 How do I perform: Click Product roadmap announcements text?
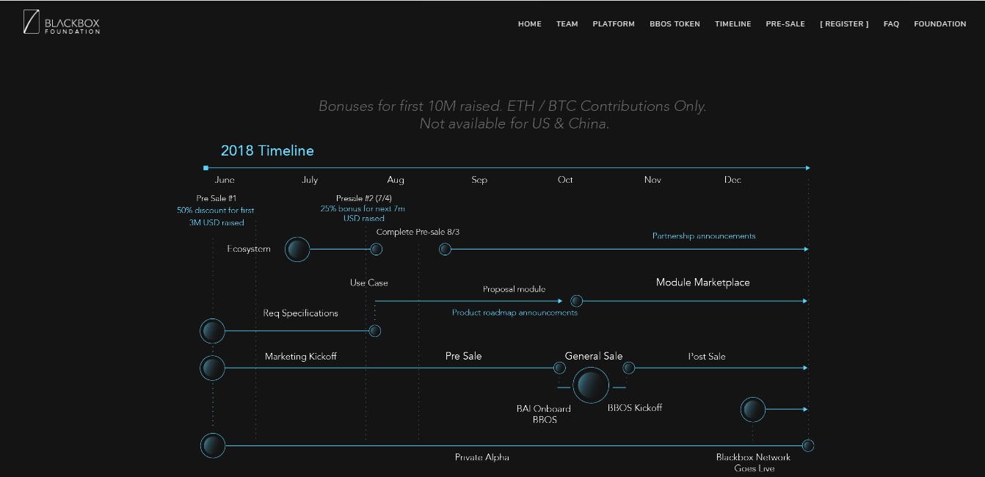pyautogui.click(x=515, y=313)
